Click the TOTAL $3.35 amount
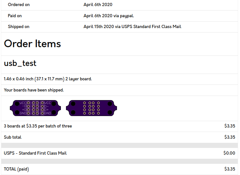 coord(230,169)
